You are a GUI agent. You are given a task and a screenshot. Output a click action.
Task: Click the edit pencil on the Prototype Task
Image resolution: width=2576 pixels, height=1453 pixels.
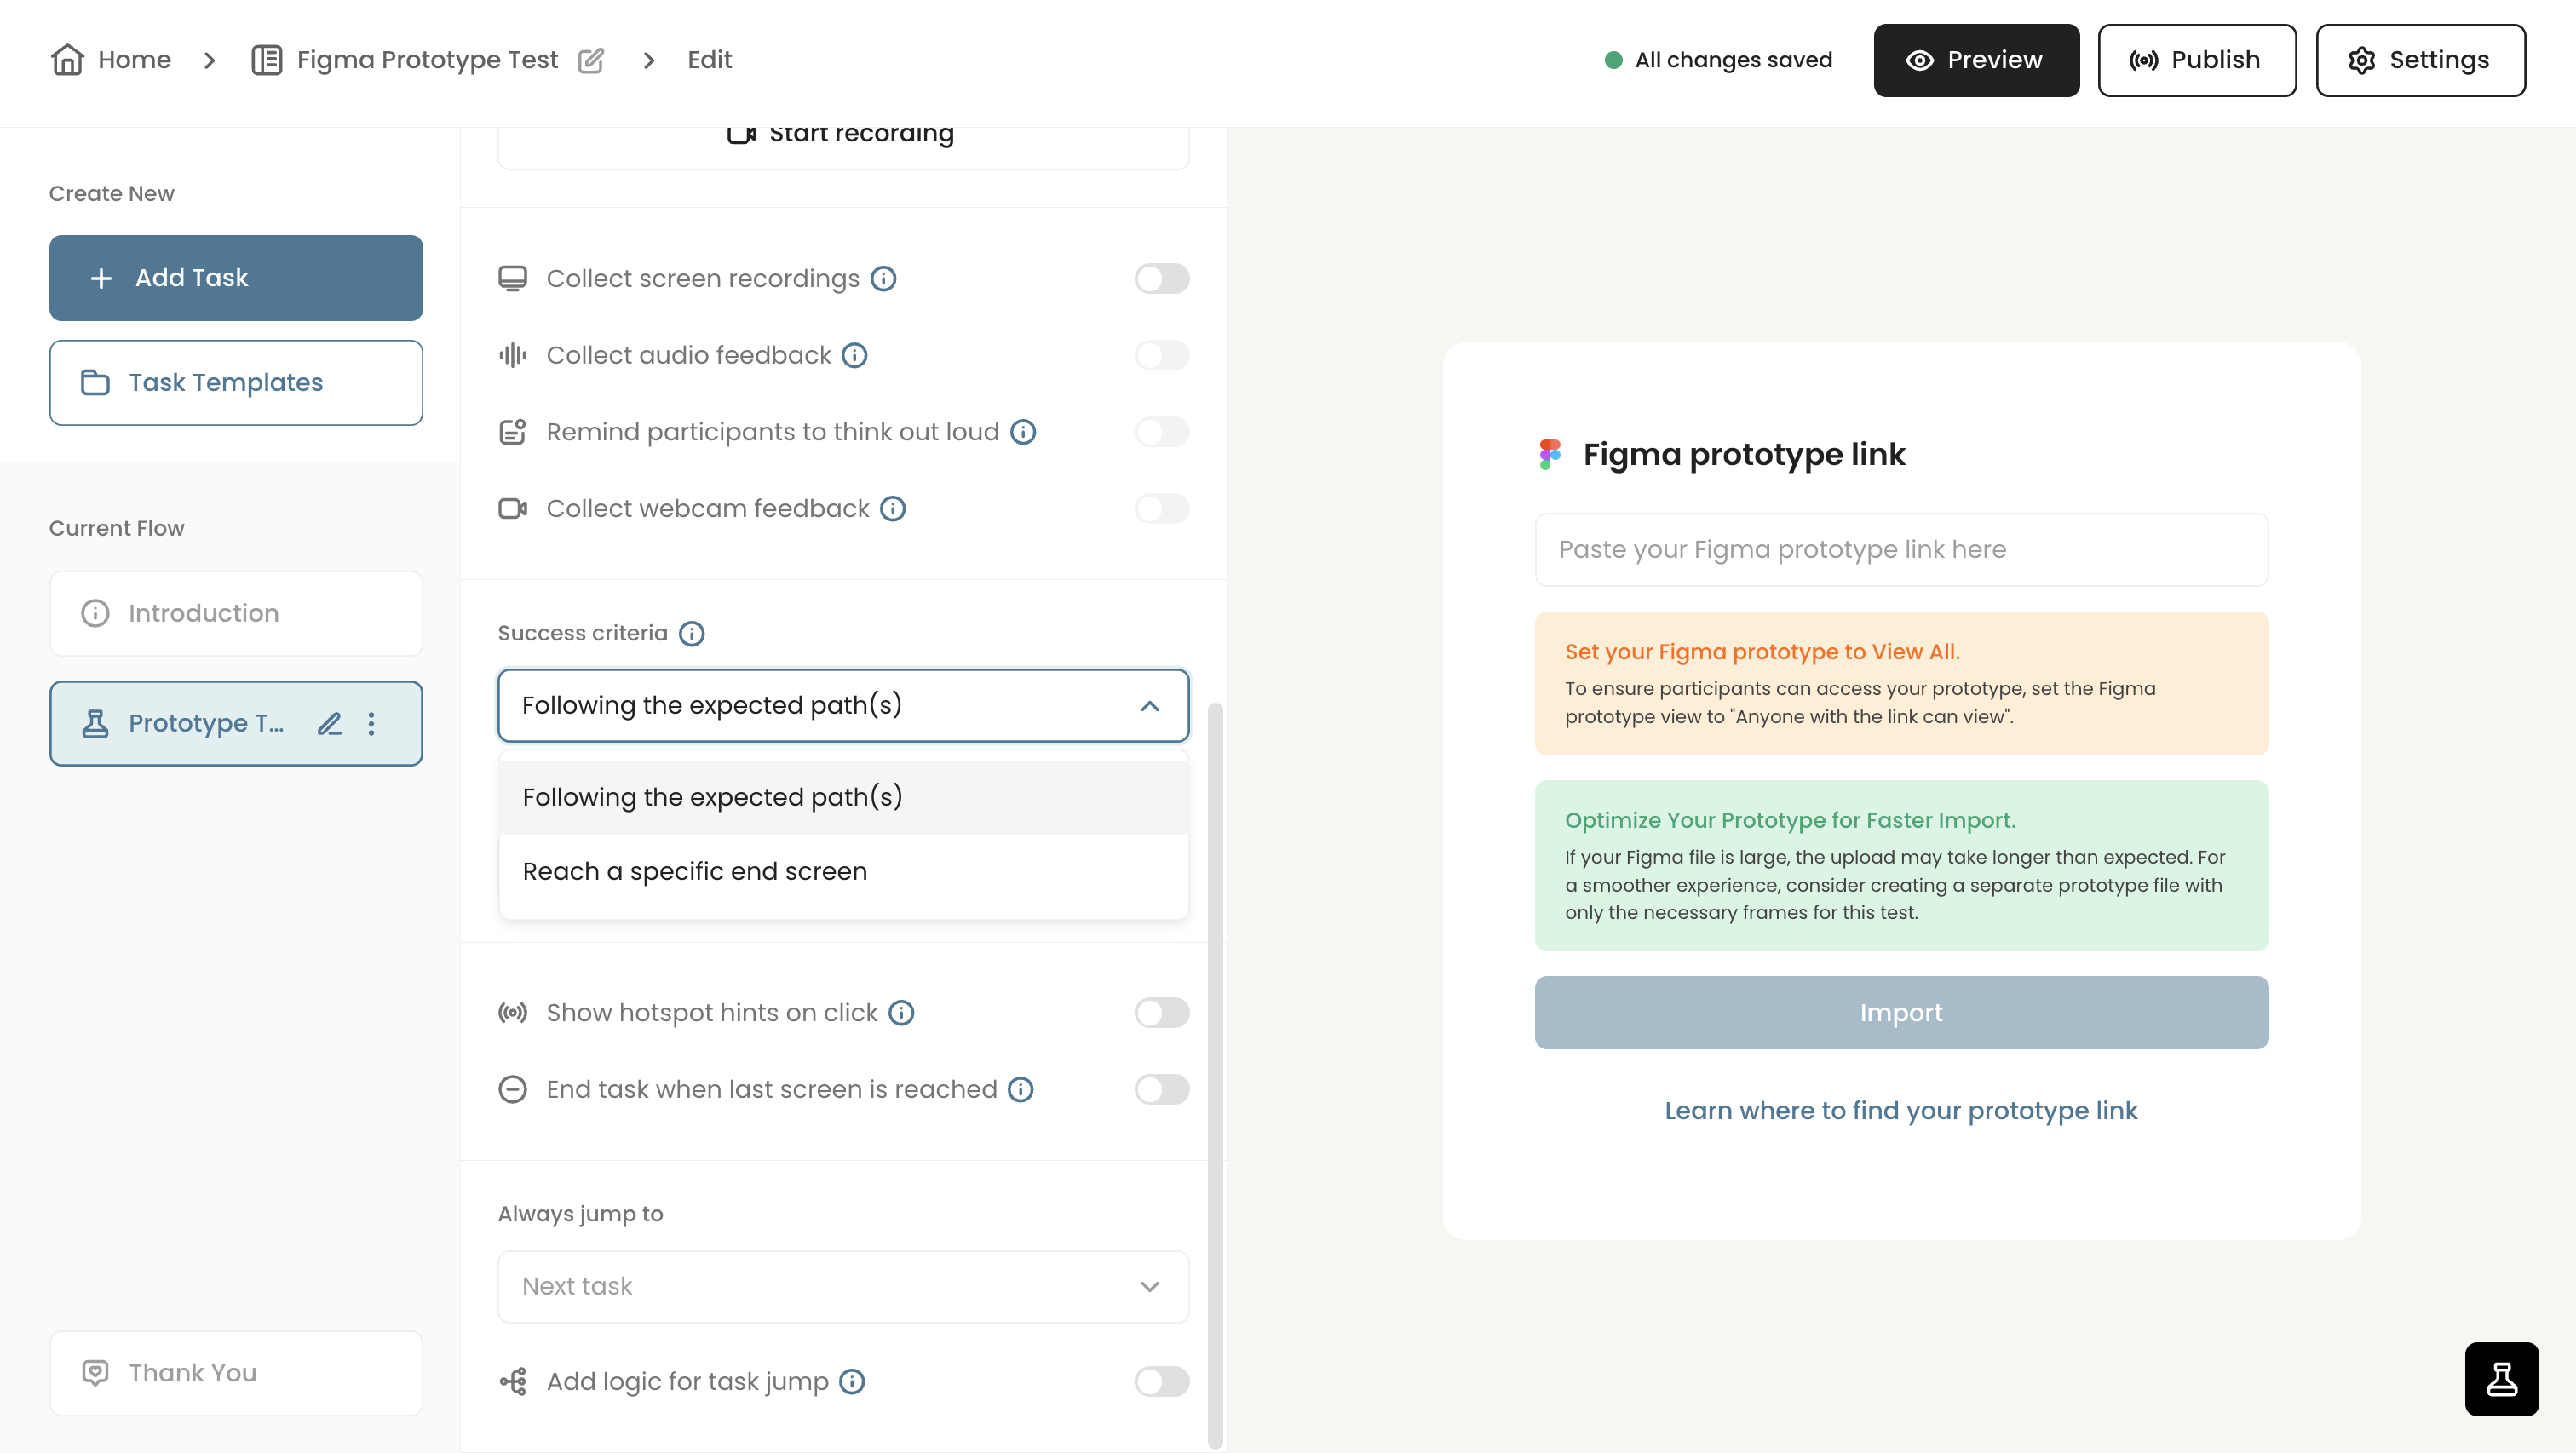(329, 723)
